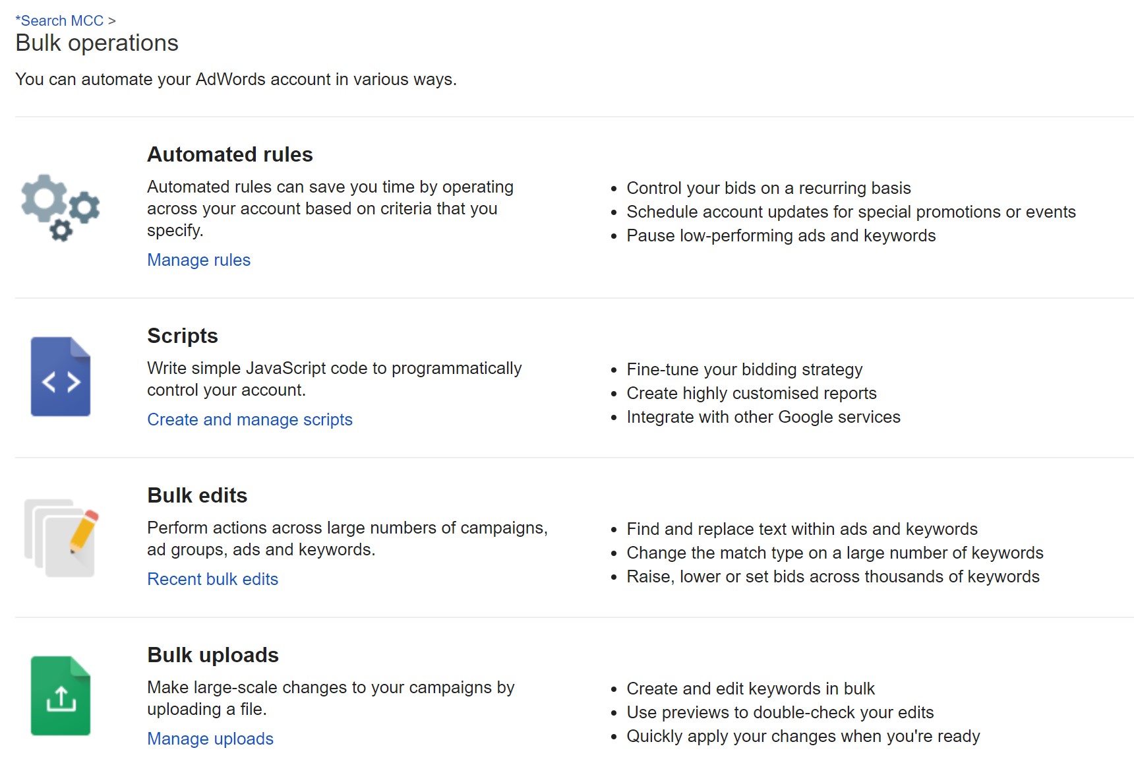Click 'Fine-tune your bidding strategy' bullet
1134x769 pixels.
(744, 369)
